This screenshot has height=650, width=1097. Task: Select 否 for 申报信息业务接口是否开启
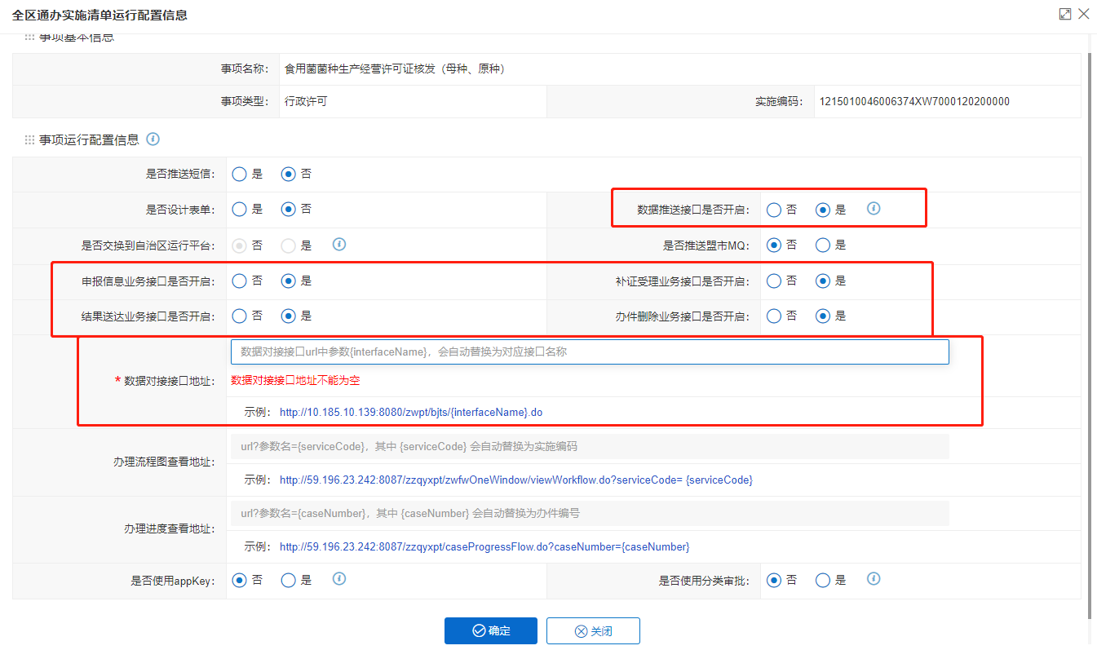tap(240, 281)
